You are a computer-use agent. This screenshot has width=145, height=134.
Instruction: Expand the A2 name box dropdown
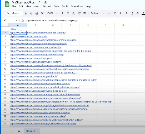tap(17, 21)
